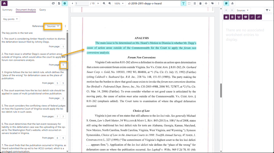274x153 pixels.
Task: Open the document toolbar more options menu
Action: pyautogui.click(x=219, y=3)
